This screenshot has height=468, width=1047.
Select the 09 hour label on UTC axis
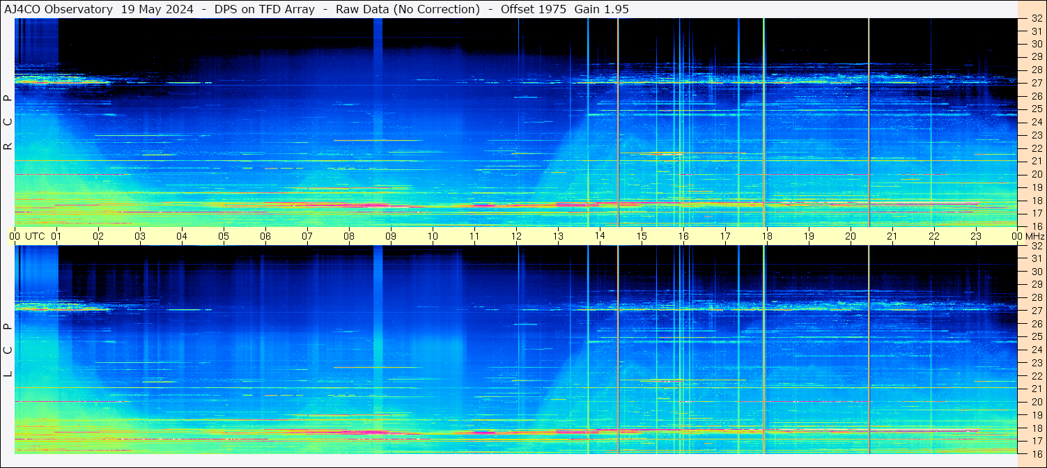(x=391, y=236)
